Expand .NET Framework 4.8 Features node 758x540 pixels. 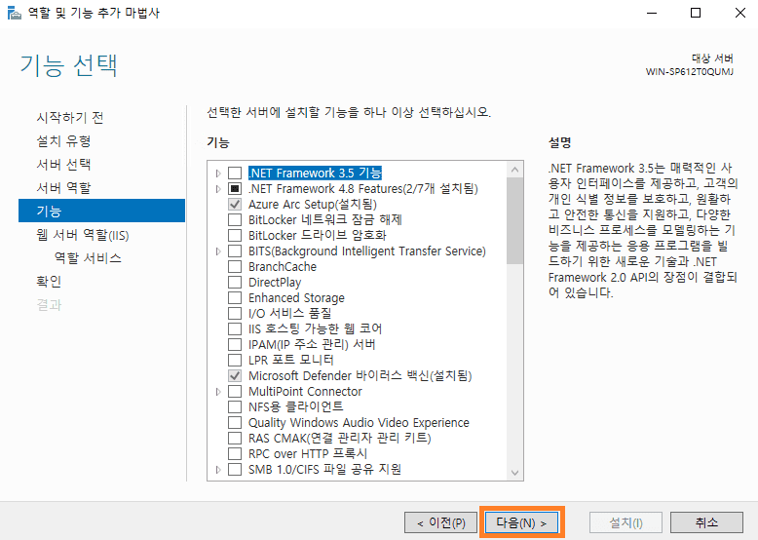pos(218,188)
